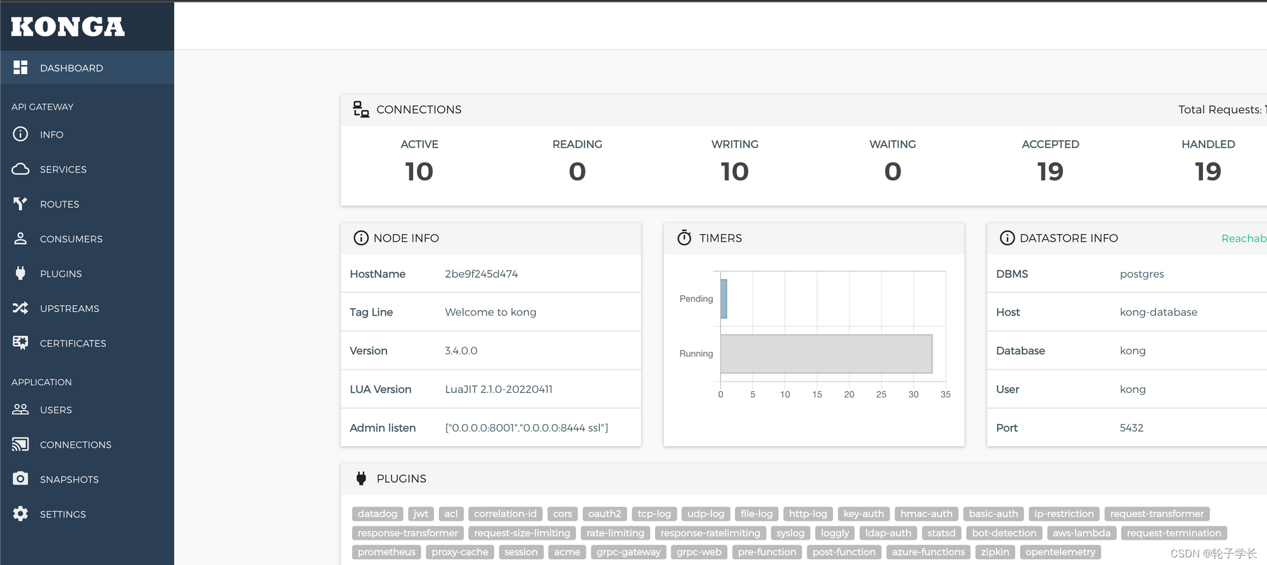Click the key-auth plugin tag
Screen dimensions: 1267x565
coord(863,514)
